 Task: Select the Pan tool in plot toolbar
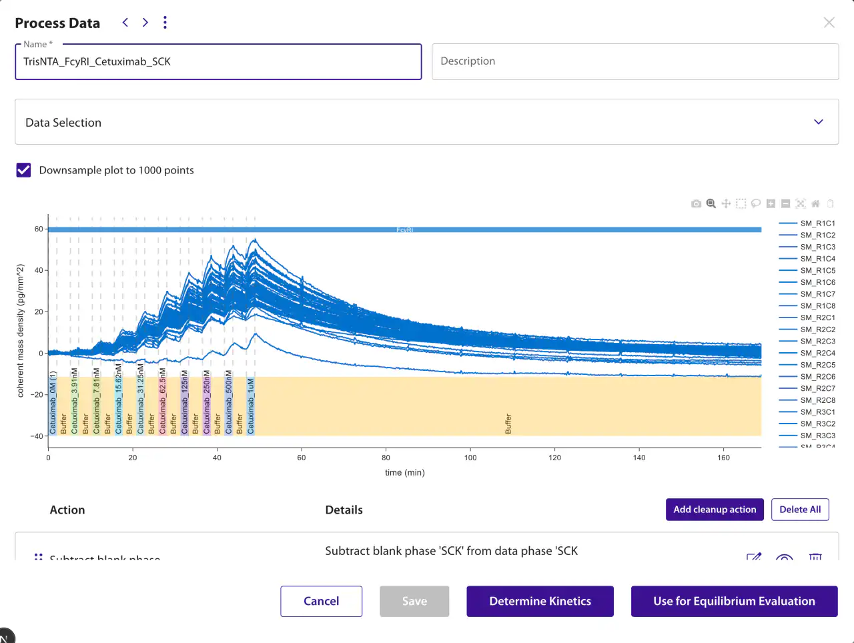(x=726, y=203)
